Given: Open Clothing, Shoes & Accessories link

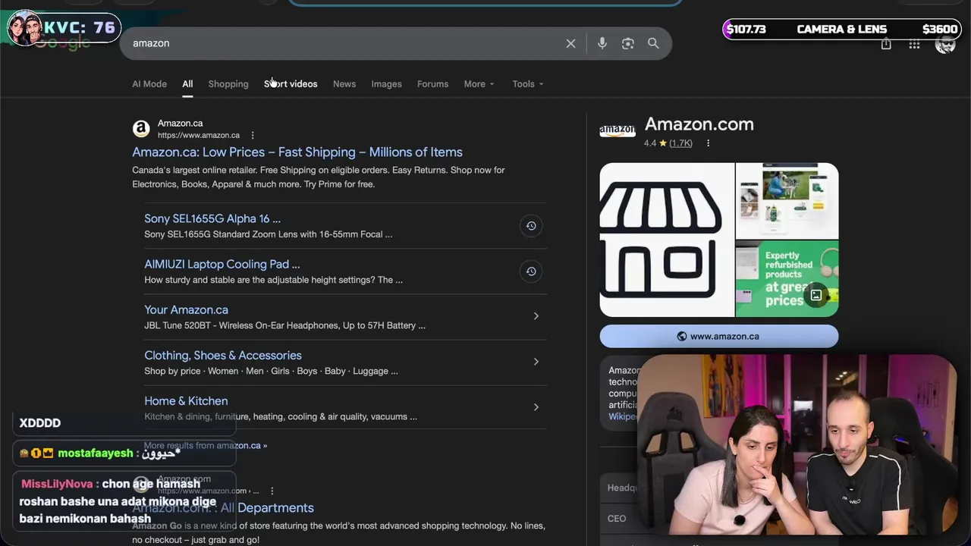Looking at the screenshot, I should tap(223, 355).
